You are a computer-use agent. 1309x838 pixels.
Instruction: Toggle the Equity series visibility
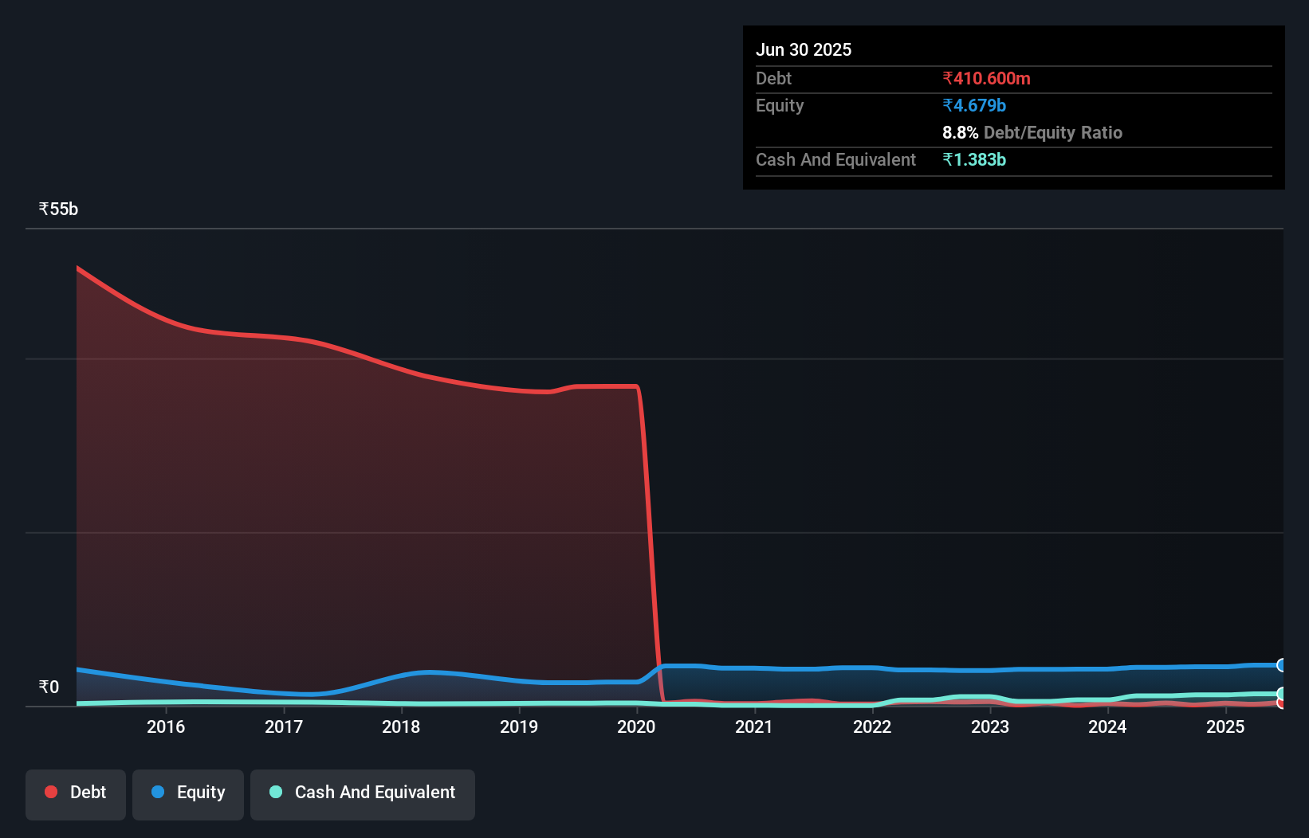(187, 792)
